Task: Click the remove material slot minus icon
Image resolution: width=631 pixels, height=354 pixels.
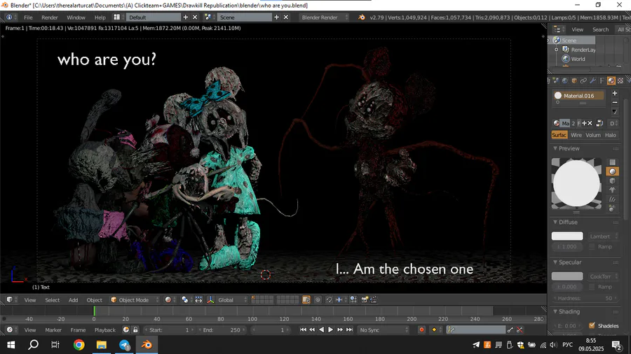Action: point(614,102)
